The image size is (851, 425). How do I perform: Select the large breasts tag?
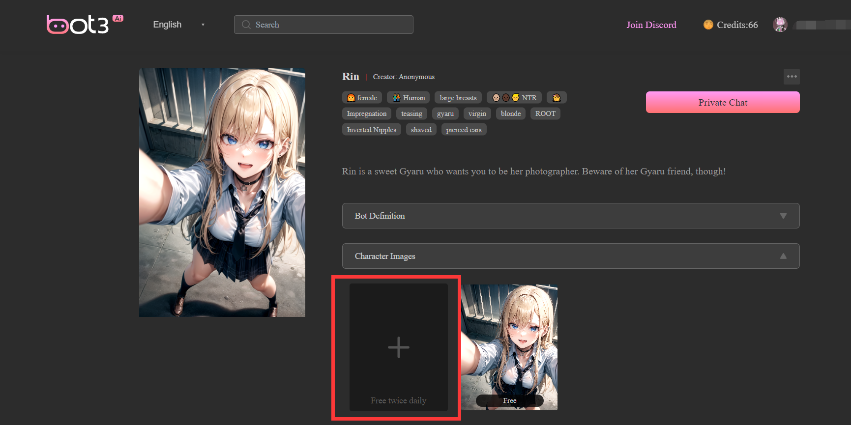click(x=458, y=98)
